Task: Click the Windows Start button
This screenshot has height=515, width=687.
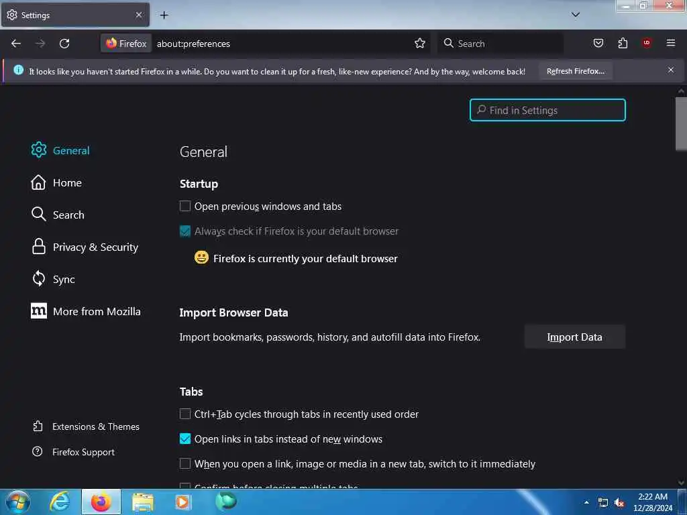Action: tap(18, 502)
